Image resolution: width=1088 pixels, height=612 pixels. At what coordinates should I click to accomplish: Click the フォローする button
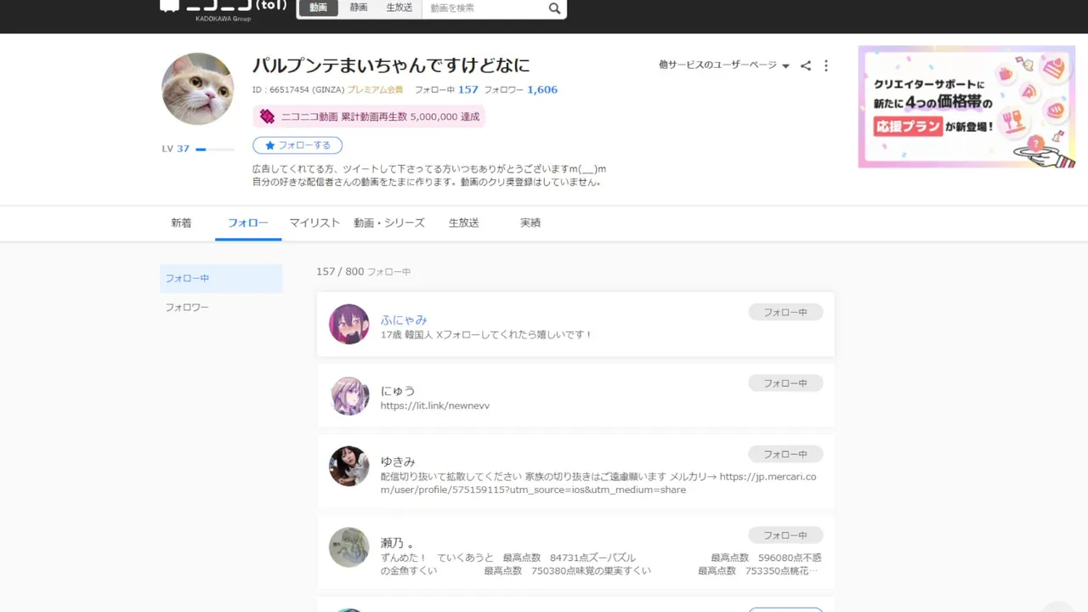click(297, 145)
